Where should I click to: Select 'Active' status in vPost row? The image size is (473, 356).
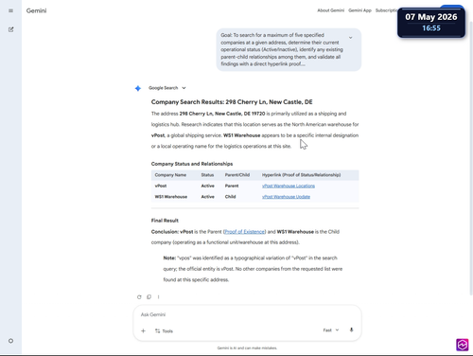click(x=207, y=186)
